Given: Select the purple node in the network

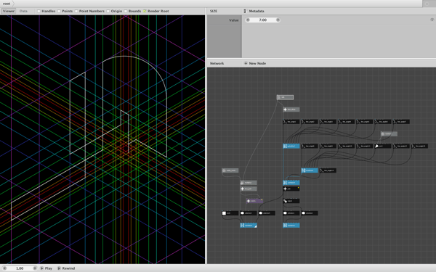Looking at the screenshot, I should tap(254, 201).
